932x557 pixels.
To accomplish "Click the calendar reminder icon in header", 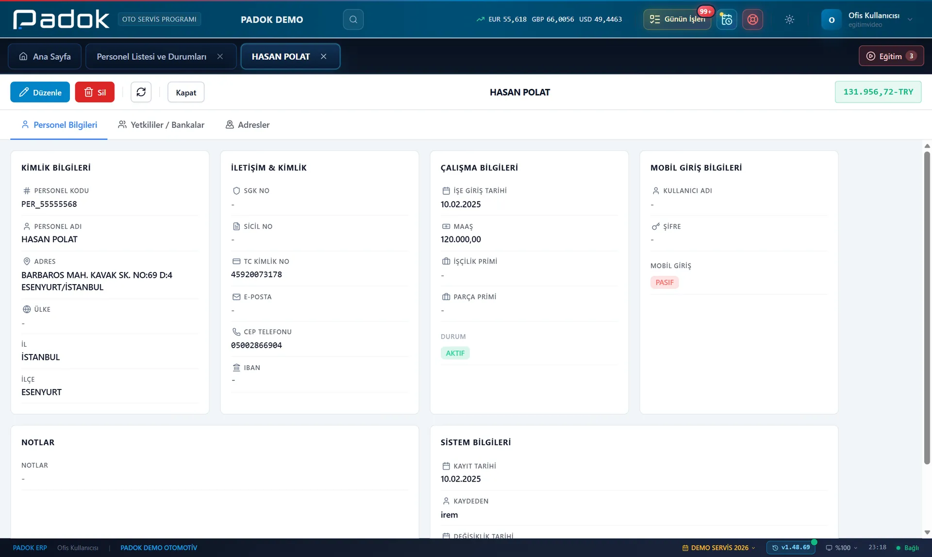I will (727, 19).
